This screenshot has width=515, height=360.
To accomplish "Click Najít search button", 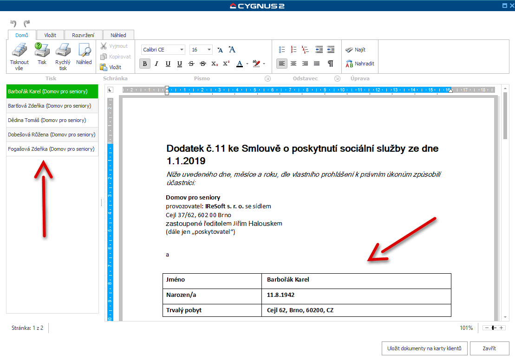I will pyautogui.click(x=356, y=50).
